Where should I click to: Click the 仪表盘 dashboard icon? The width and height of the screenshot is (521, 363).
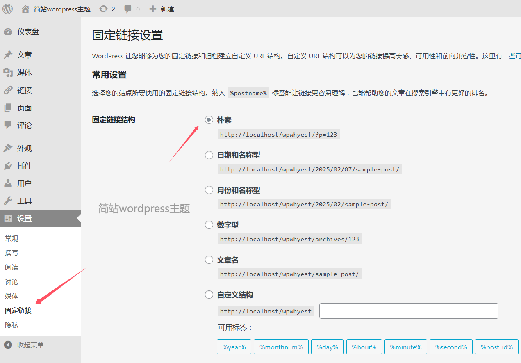point(8,32)
